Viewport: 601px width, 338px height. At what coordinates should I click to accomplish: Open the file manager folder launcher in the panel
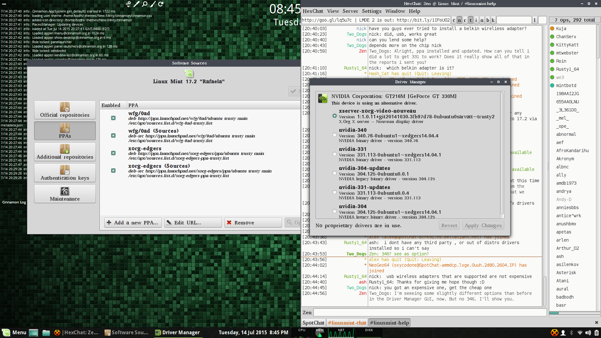(x=46, y=333)
